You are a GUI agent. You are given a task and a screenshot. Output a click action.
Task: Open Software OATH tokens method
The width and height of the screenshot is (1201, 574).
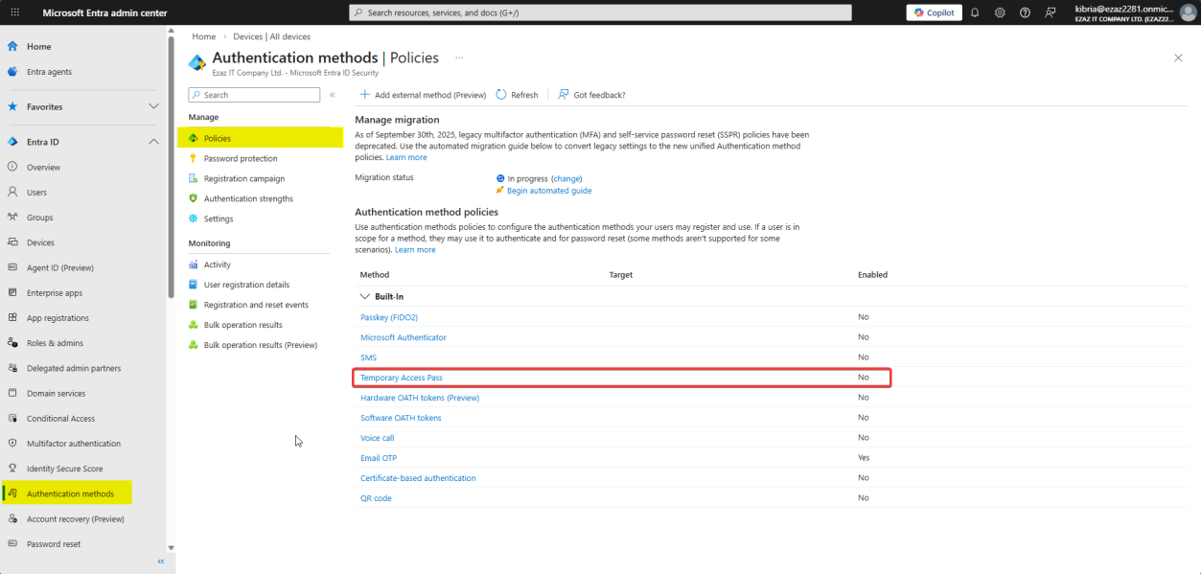(401, 418)
